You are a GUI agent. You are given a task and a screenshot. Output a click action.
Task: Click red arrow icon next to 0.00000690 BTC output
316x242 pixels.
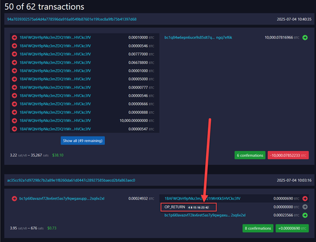tap(305, 198)
